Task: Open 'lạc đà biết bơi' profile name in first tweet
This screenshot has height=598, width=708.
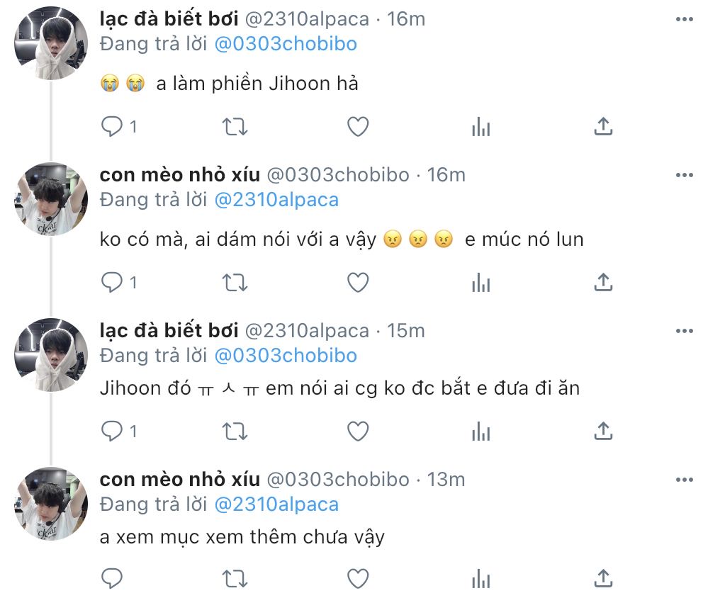Action: tap(169, 19)
